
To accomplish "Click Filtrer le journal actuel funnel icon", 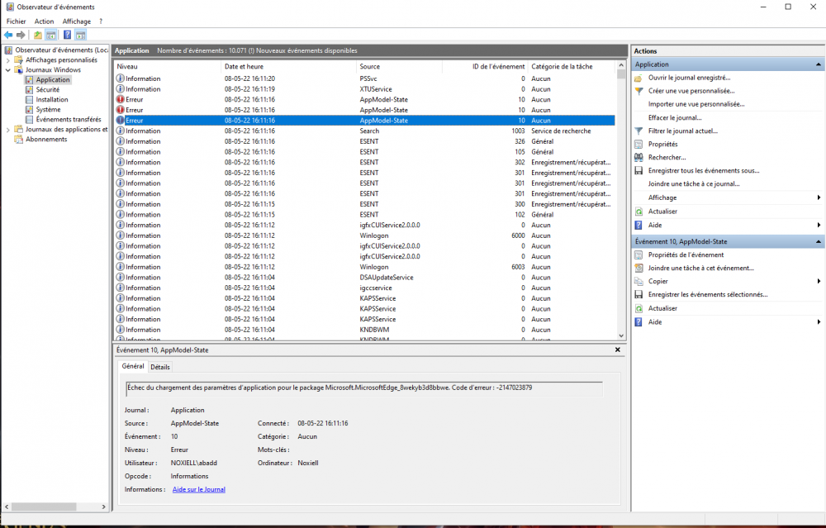I will pos(638,131).
